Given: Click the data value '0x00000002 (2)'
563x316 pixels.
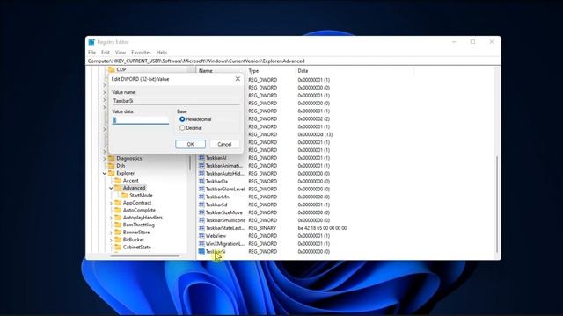Looking at the screenshot, I should point(313,118).
